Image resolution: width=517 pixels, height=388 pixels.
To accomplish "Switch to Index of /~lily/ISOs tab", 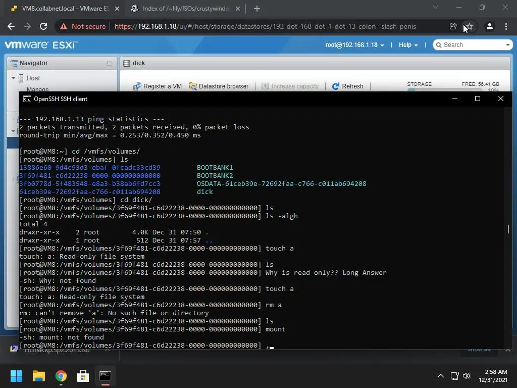I will pyautogui.click(x=185, y=9).
